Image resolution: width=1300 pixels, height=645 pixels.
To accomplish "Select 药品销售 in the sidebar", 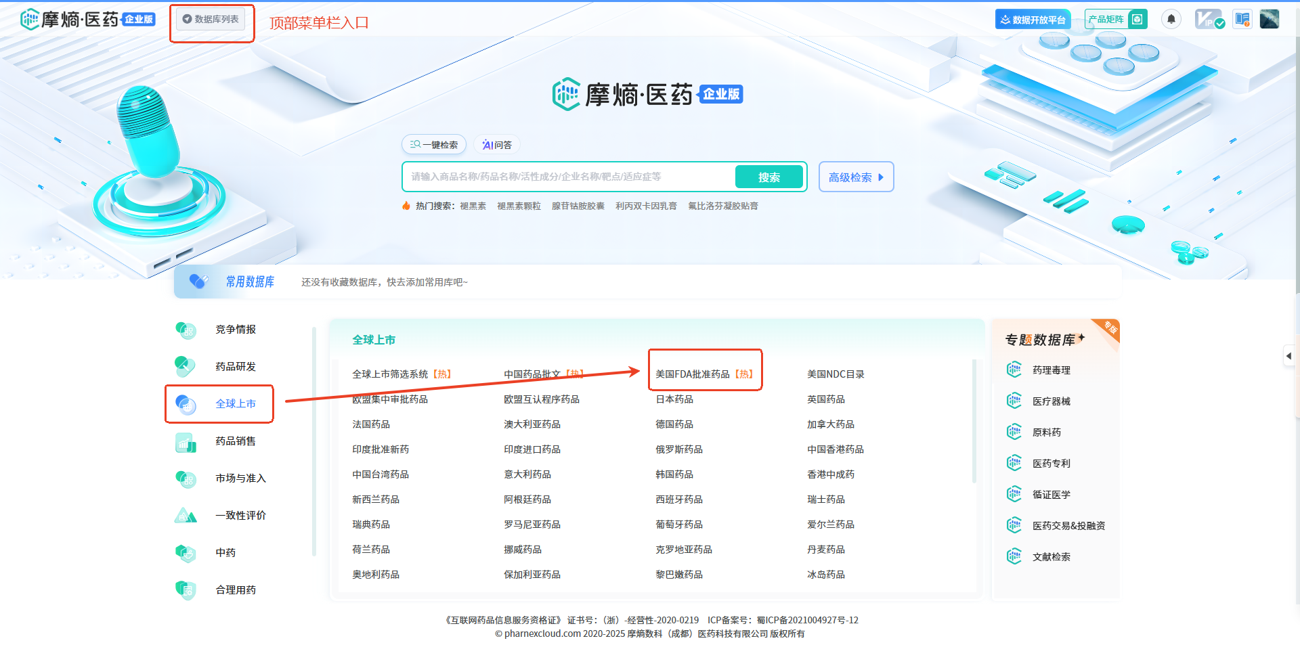I will [236, 441].
